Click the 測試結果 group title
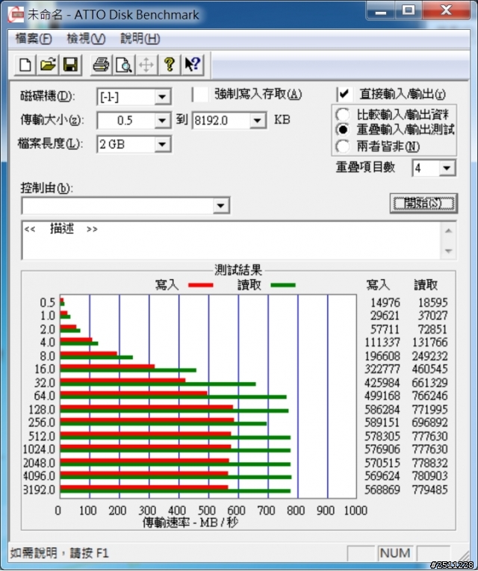The image size is (478, 571). pos(238,270)
